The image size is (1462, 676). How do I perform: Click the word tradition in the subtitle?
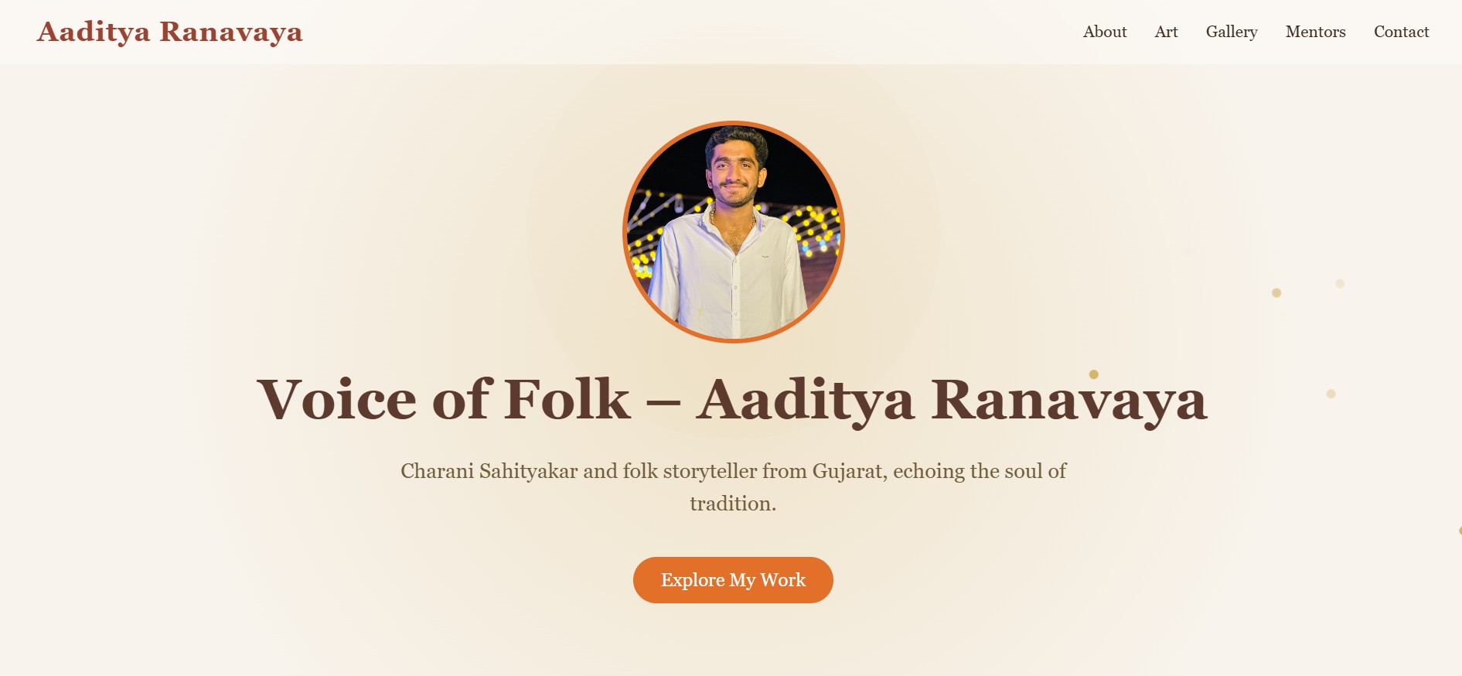[732, 504]
